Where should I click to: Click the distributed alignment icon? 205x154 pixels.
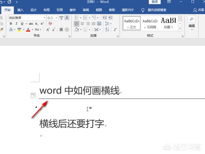click(99, 24)
